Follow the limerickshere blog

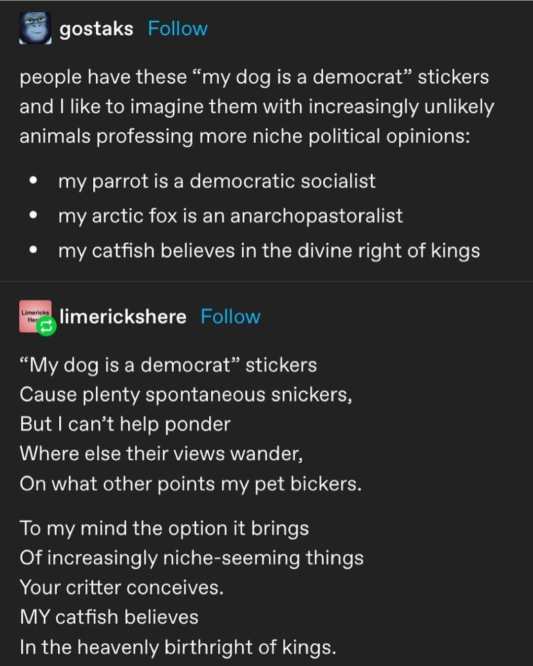pyautogui.click(x=230, y=317)
